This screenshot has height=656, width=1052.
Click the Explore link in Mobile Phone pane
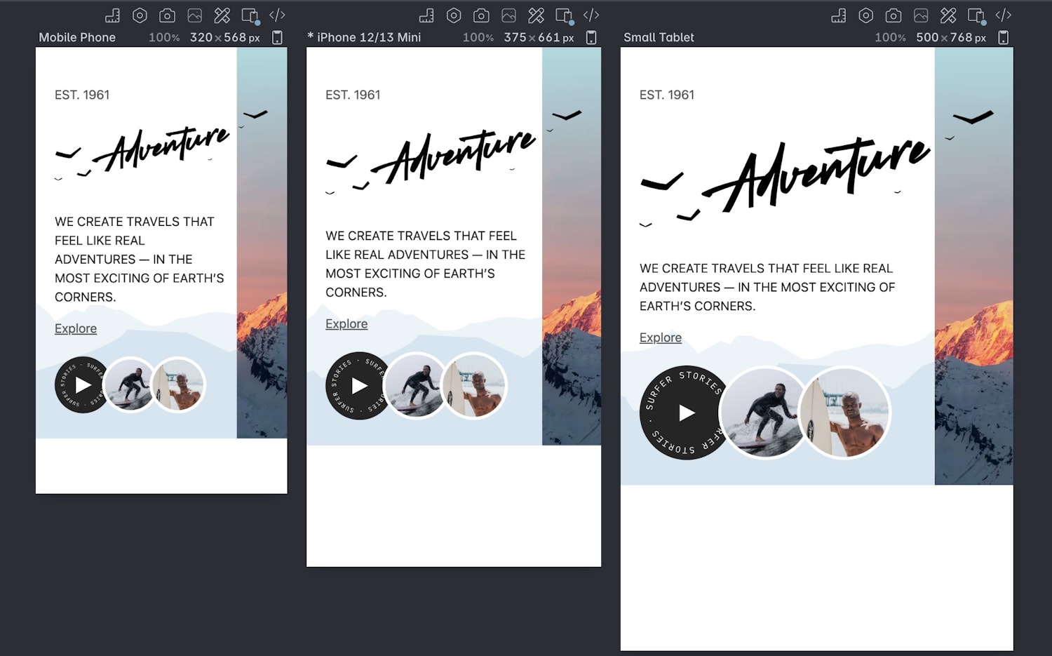[76, 328]
